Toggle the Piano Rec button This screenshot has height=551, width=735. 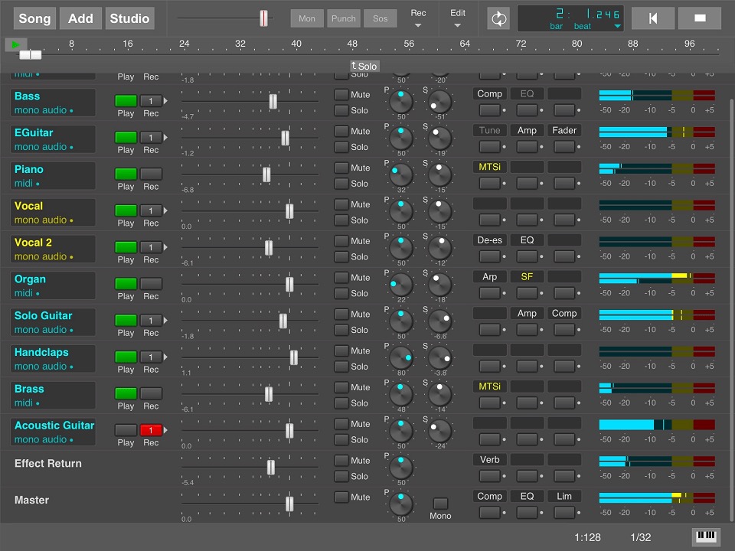point(151,174)
